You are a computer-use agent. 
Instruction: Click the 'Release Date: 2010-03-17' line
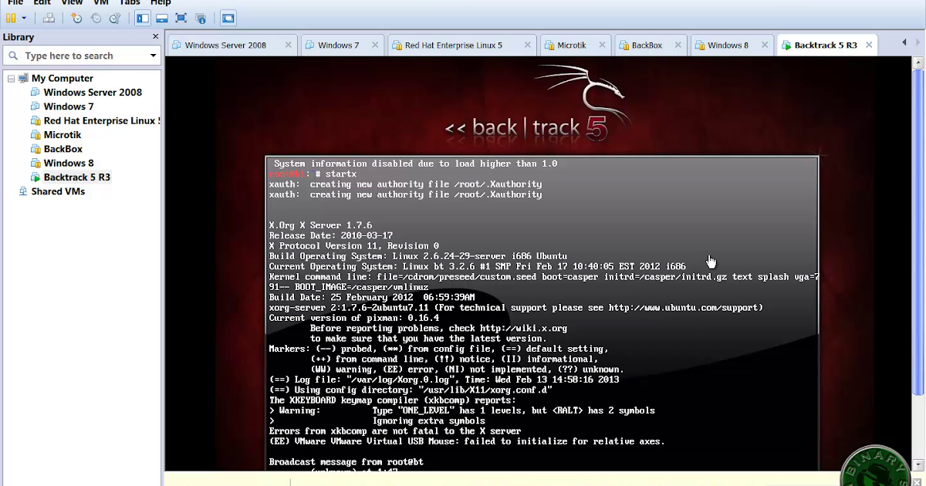pyautogui.click(x=330, y=235)
